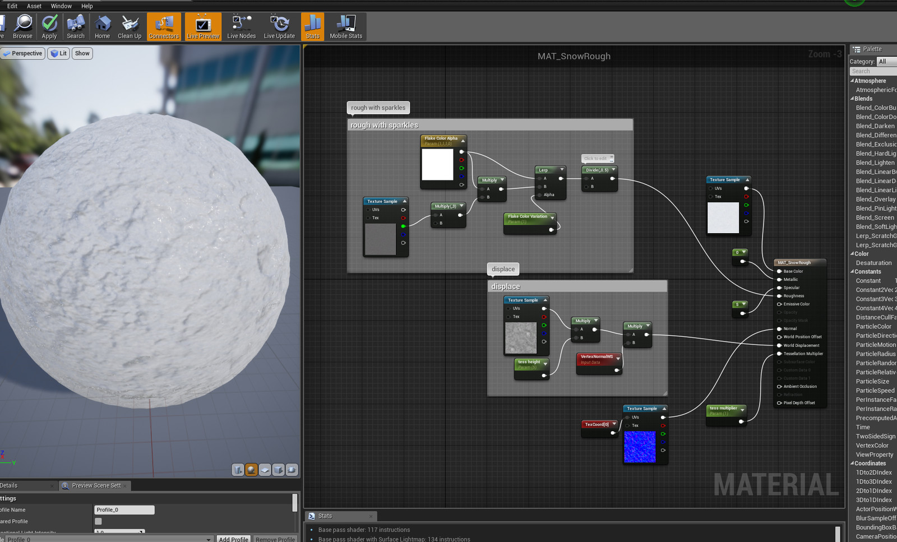Click the Remove Profile button

[x=275, y=539]
